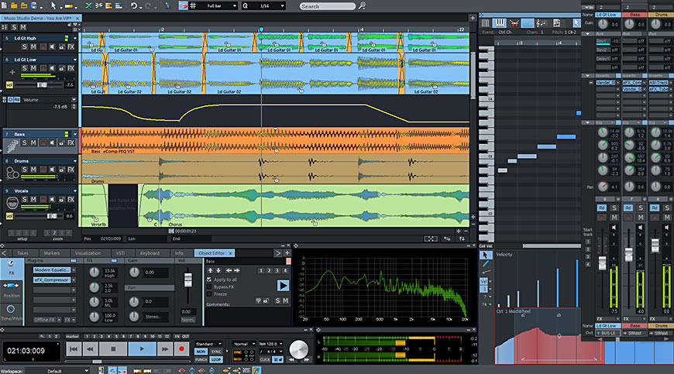Adjust the Ld Gt Low track volume fader
674x374 pixels.
coord(42,85)
